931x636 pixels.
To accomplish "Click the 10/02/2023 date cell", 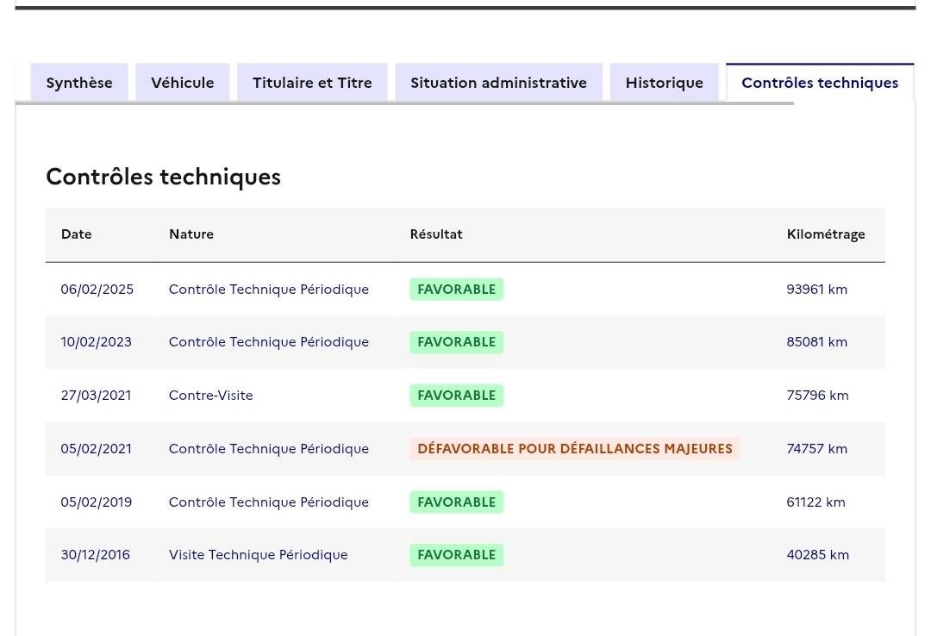I will (97, 342).
